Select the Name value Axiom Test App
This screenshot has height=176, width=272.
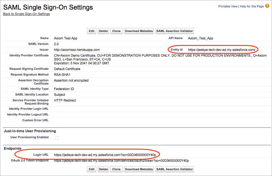[66, 38]
